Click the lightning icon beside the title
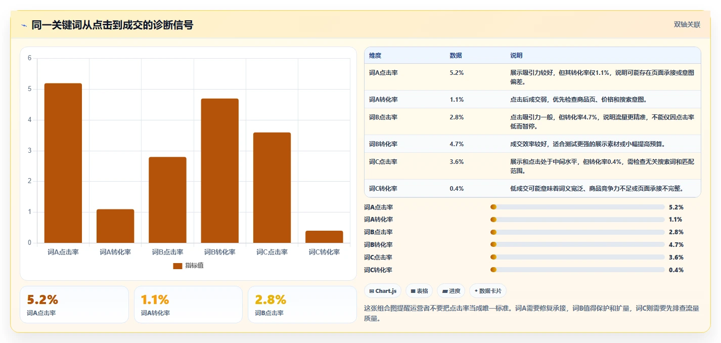This screenshot has width=721, height=343. point(24,25)
